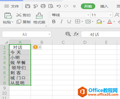Select row 9 header
This screenshot has width=120, height=99.
[4, 88]
